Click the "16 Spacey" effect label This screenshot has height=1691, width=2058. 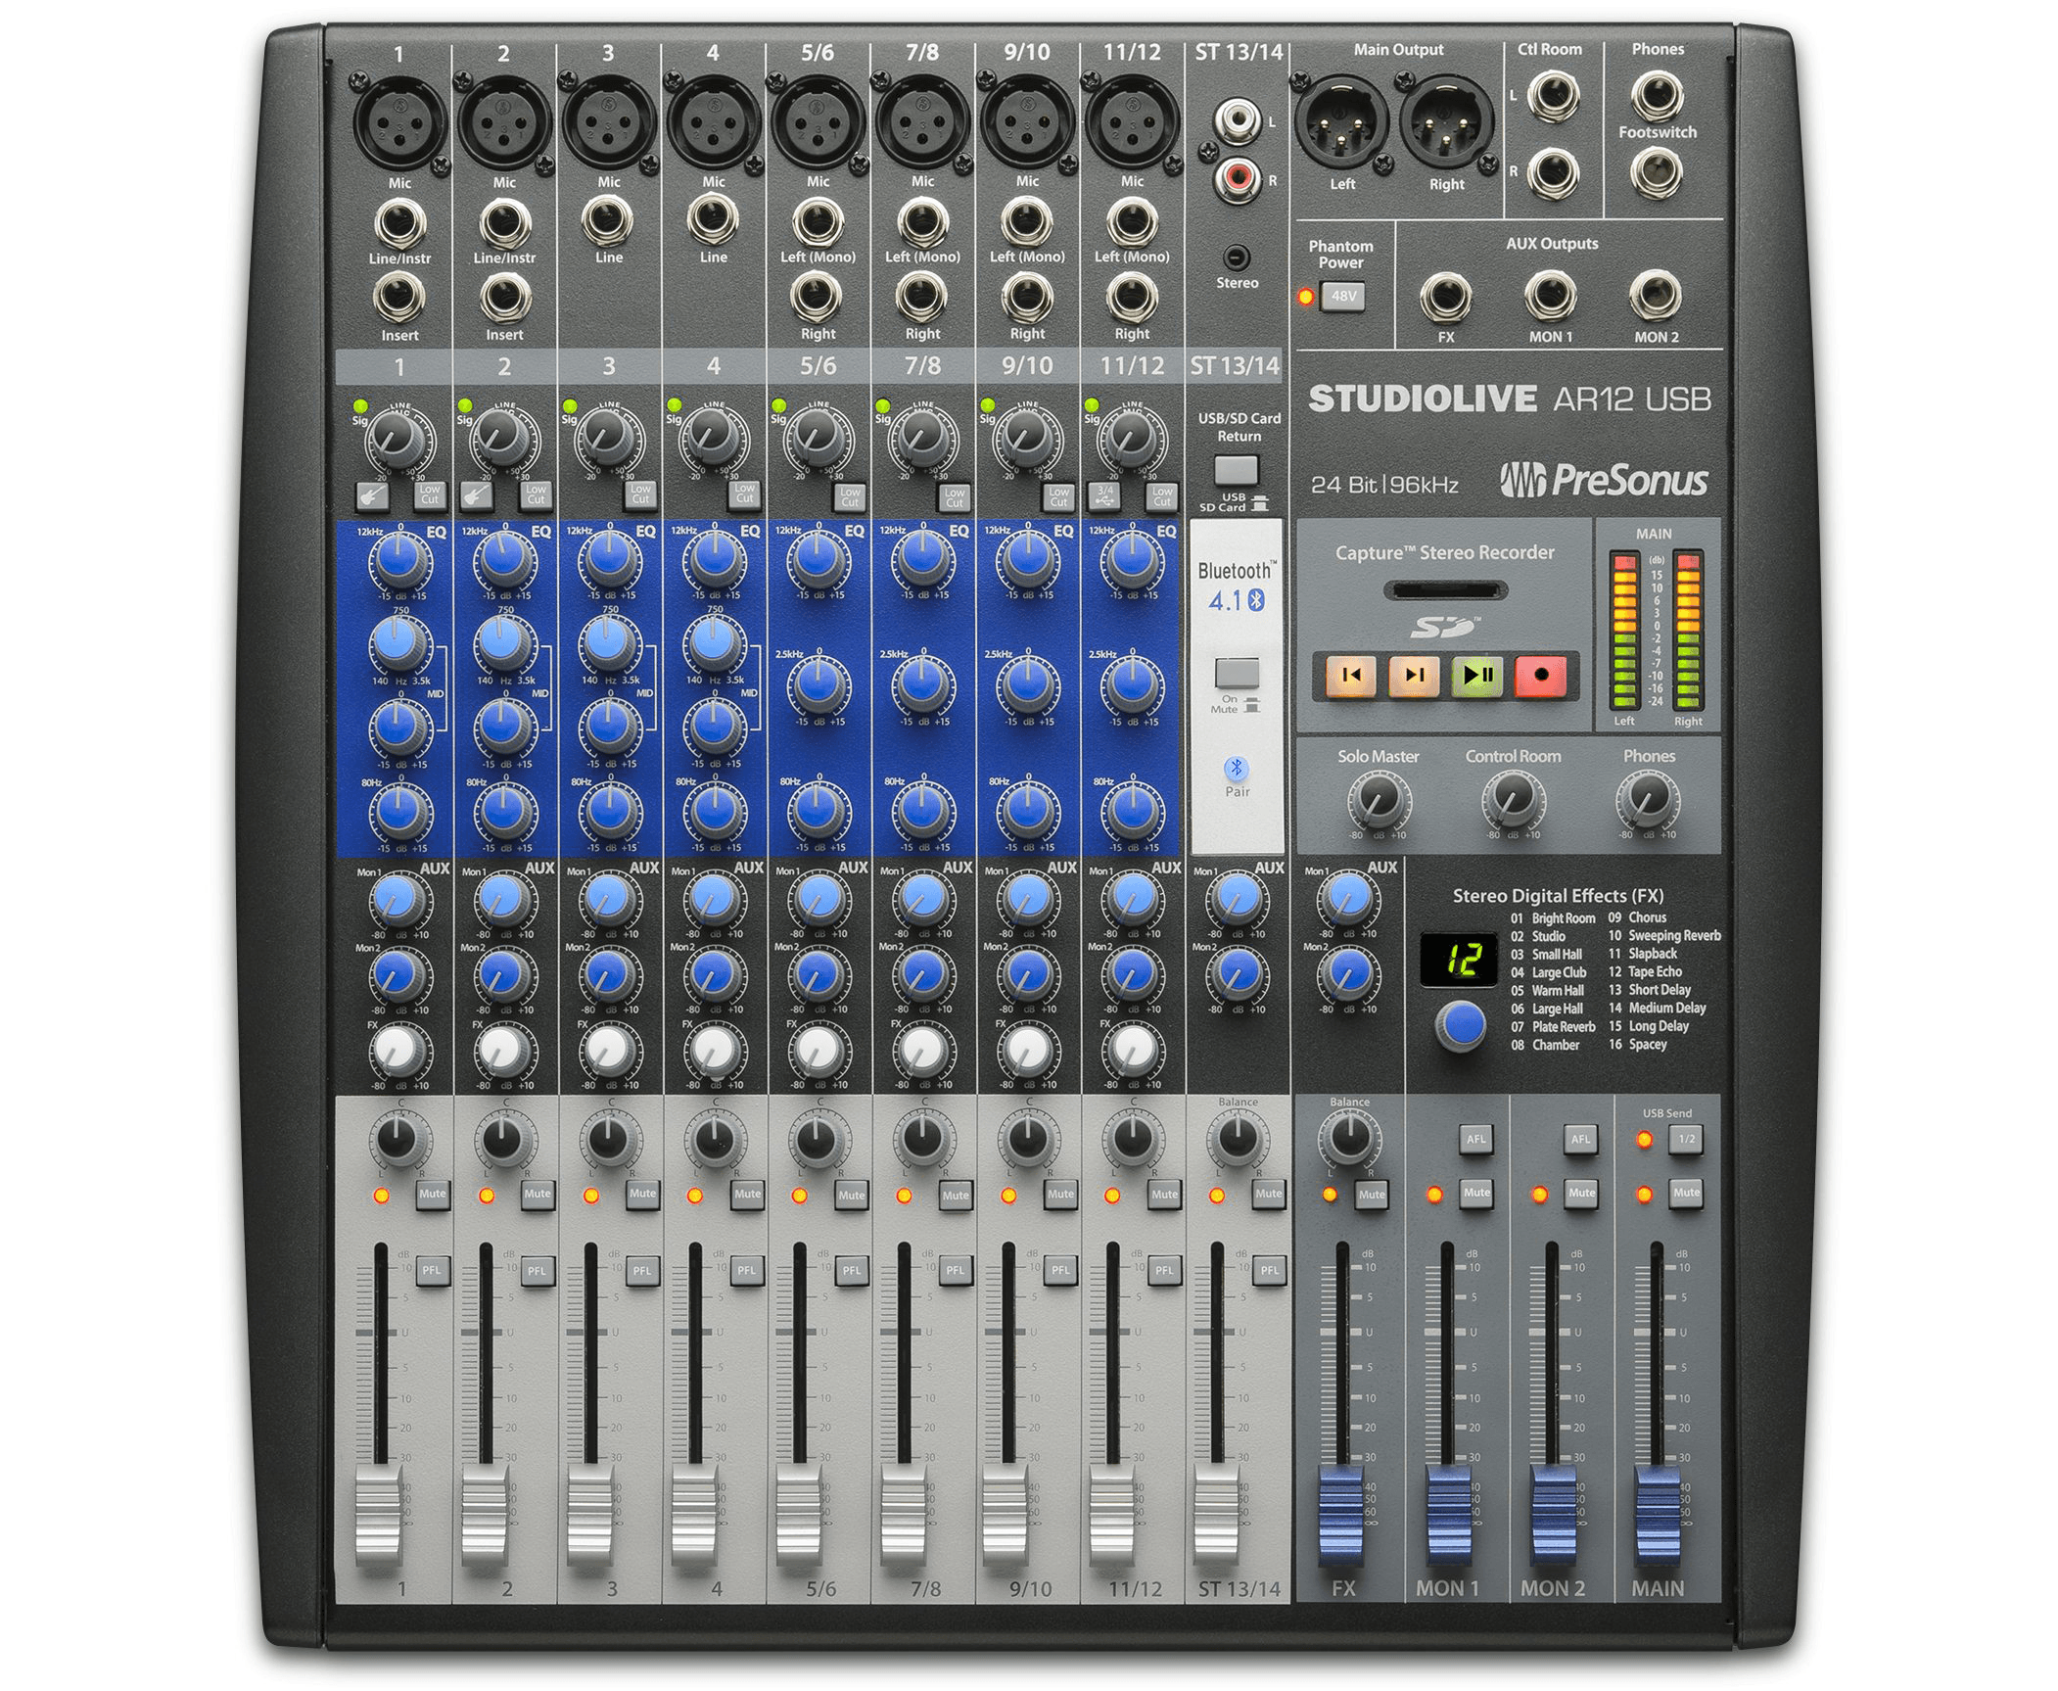pos(1637,1044)
